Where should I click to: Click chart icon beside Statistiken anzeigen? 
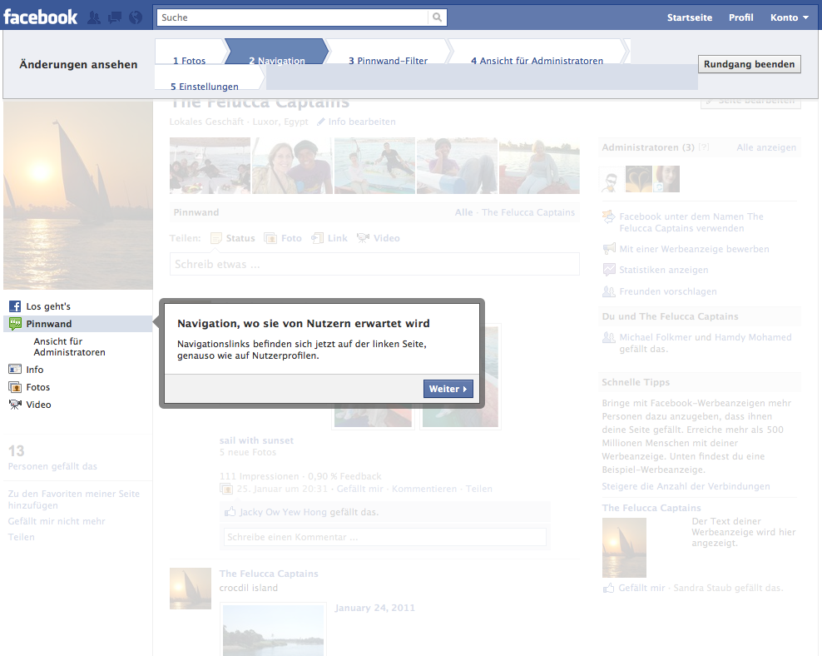tap(609, 270)
